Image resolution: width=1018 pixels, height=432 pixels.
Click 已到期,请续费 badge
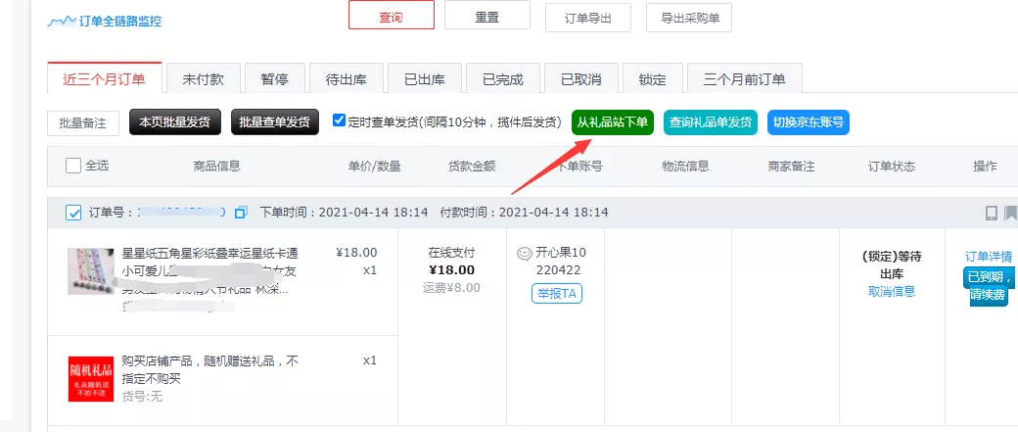[x=988, y=286]
